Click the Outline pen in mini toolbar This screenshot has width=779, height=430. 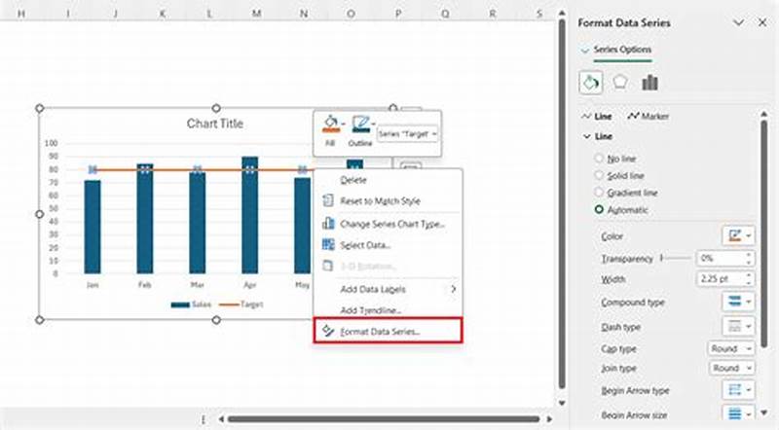click(x=360, y=125)
